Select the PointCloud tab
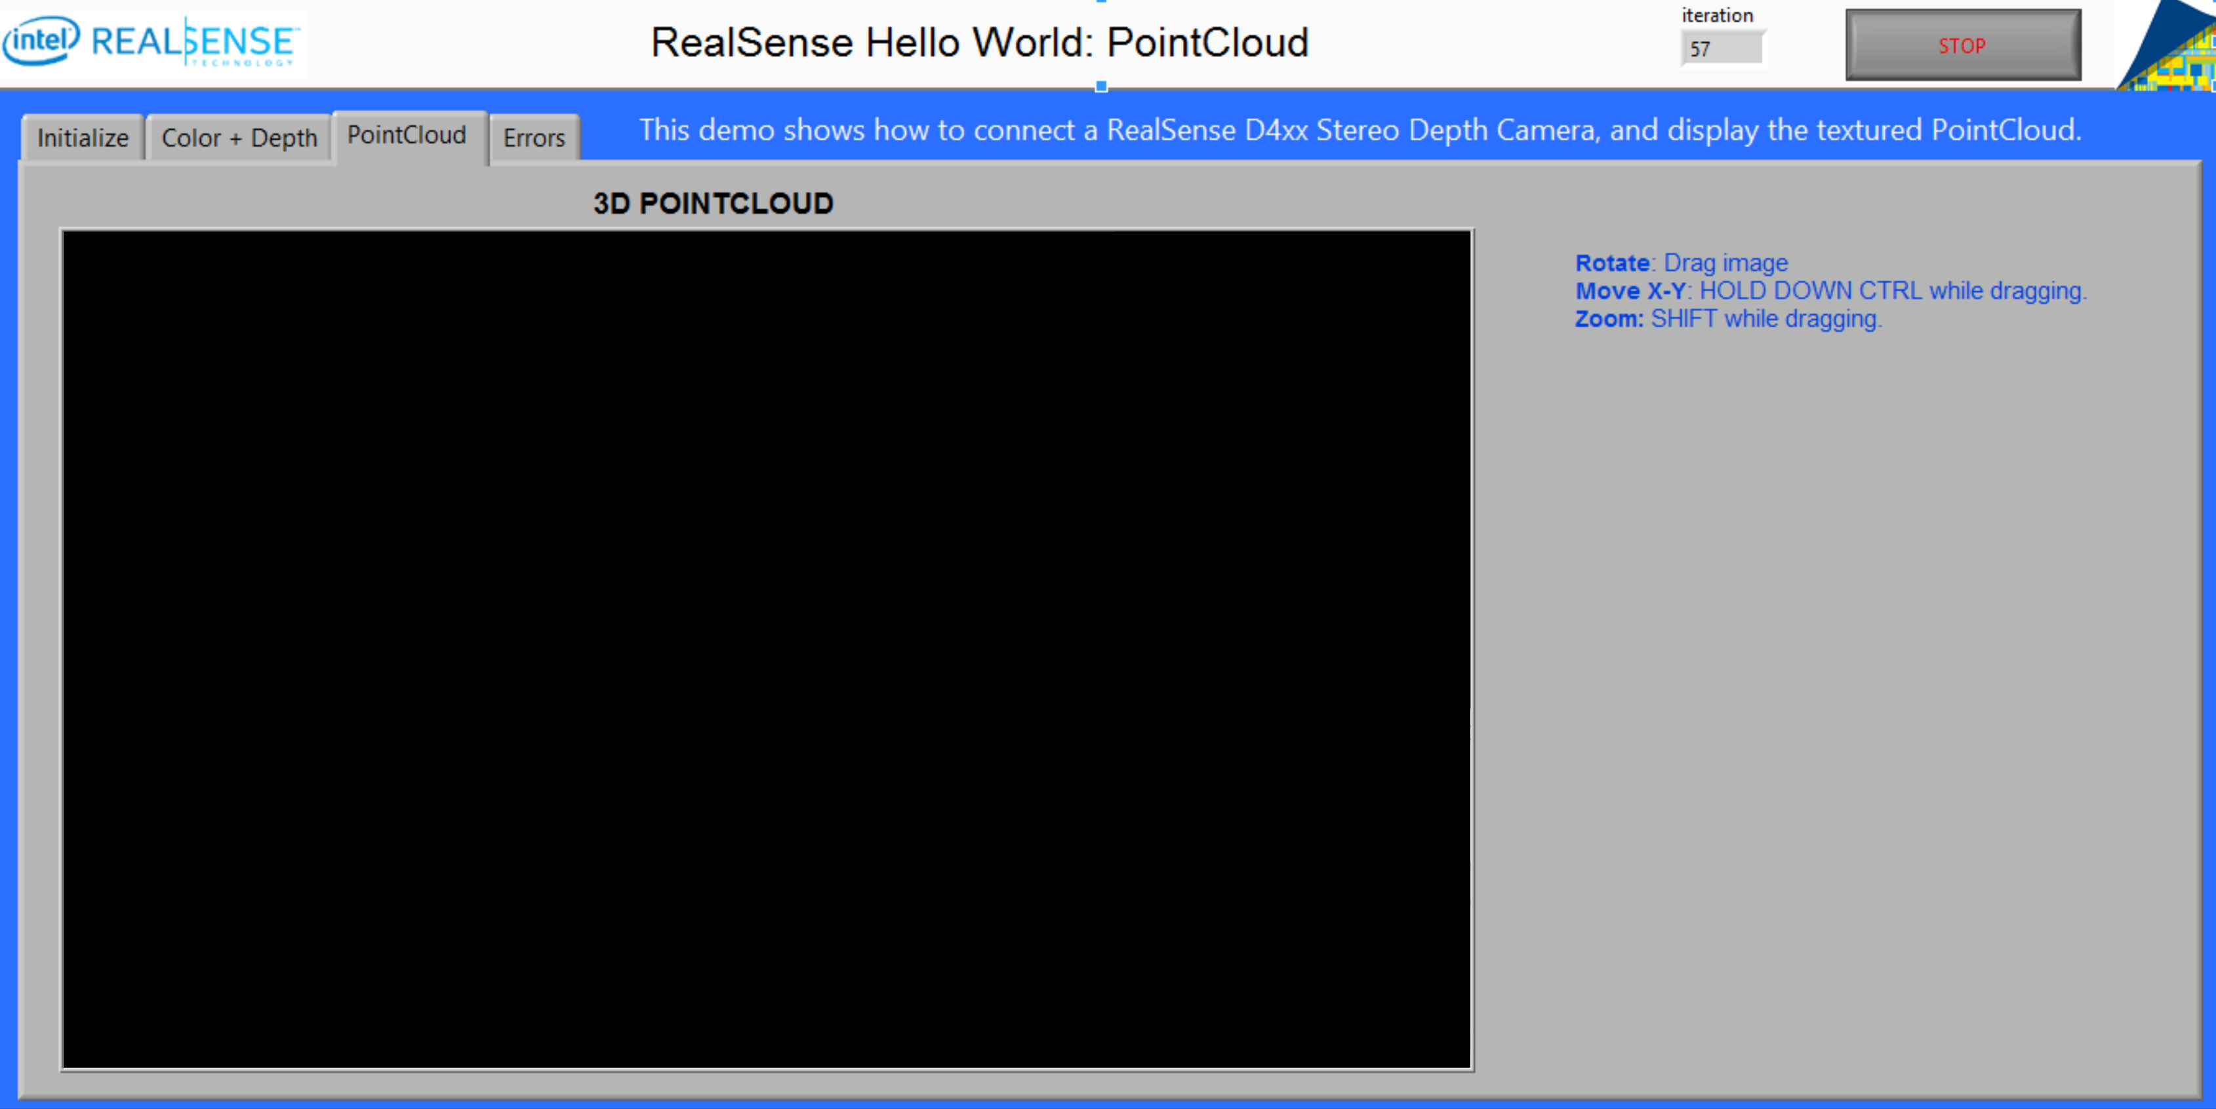 coord(407,135)
